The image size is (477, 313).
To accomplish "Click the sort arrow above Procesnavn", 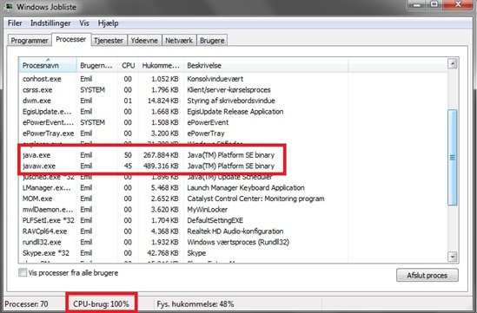I will pyautogui.click(x=48, y=60).
